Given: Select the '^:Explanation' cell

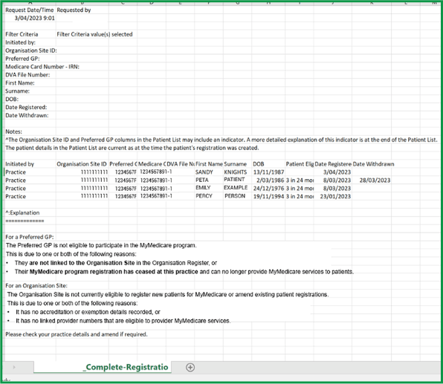Looking at the screenshot, I should (x=22, y=213).
